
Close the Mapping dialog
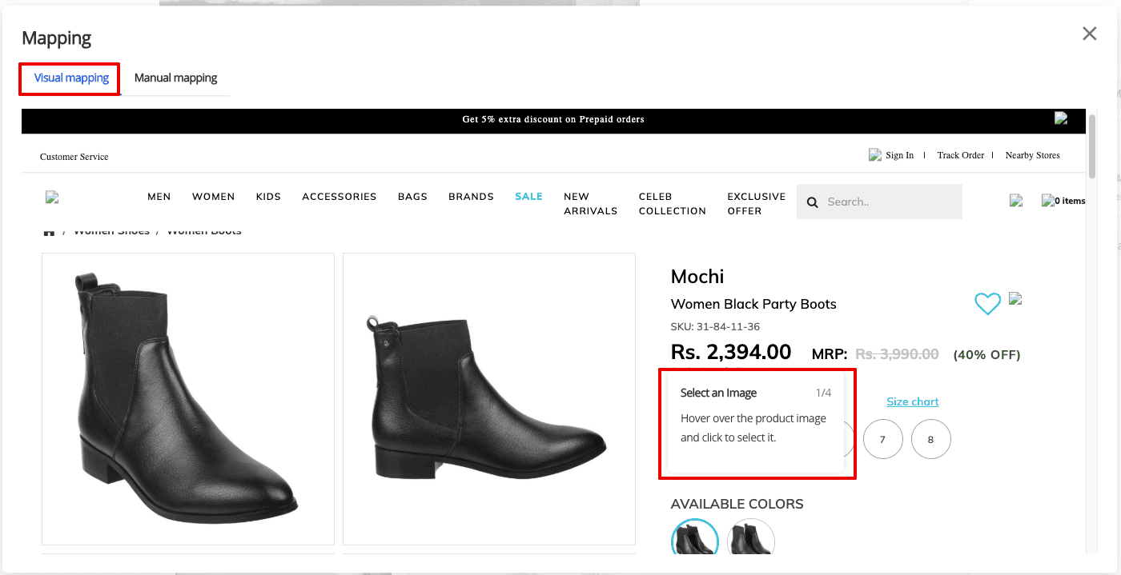point(1090,34)
